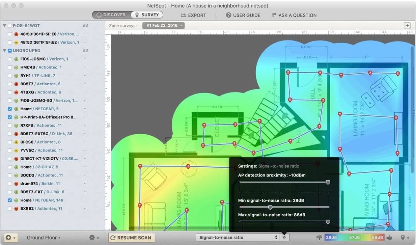Uncheck the Home / NETGEAR, 5 network
416x245 pixels.
click(x=10, y=109)
